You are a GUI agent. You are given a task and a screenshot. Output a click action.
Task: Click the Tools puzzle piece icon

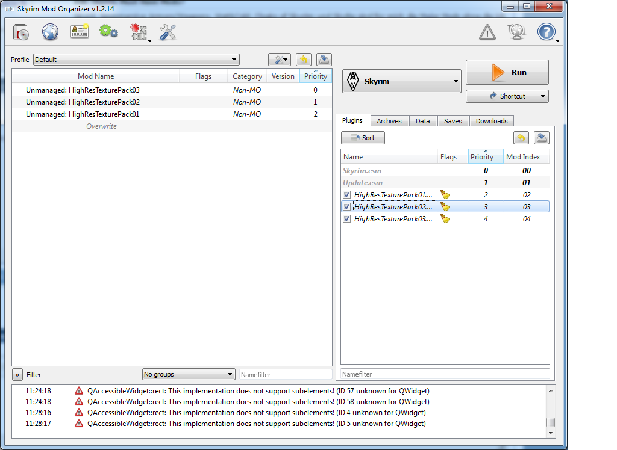click(139, 32)
